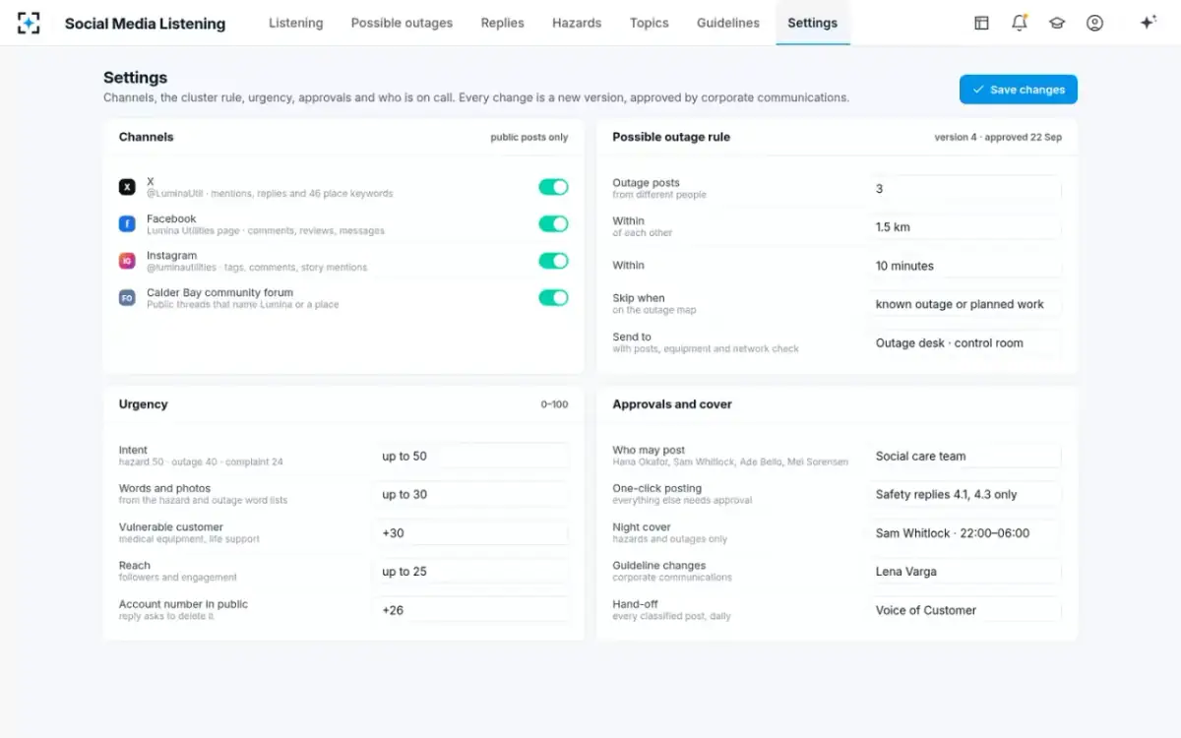View the Hazards tab
This screenshot has width=1181, height=738.
[x=577, y=23]
